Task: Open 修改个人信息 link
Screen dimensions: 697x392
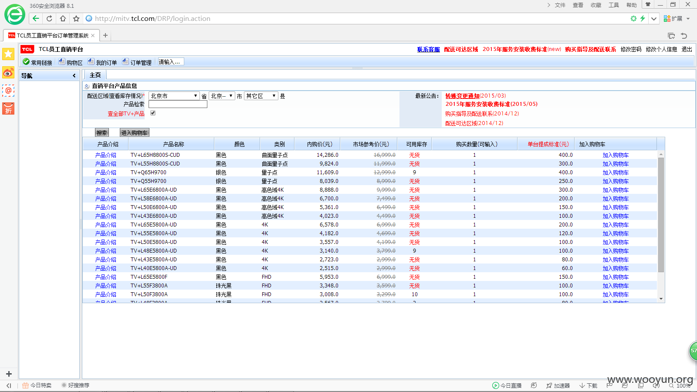Action: [x=661, y=50]
